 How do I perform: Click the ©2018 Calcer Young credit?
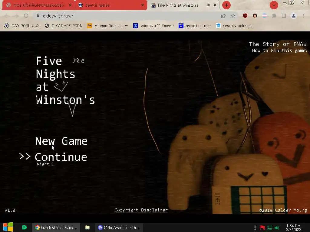click(x=283, y=210)
